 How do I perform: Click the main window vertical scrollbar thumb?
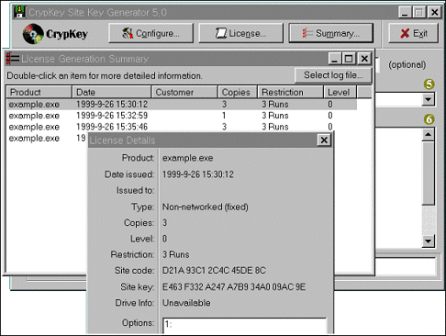pyautogui.click(x=429, y=173)
